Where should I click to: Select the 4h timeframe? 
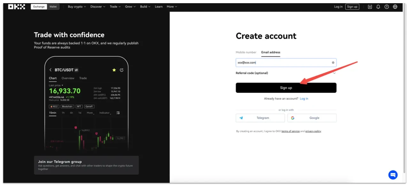point(71,113)
